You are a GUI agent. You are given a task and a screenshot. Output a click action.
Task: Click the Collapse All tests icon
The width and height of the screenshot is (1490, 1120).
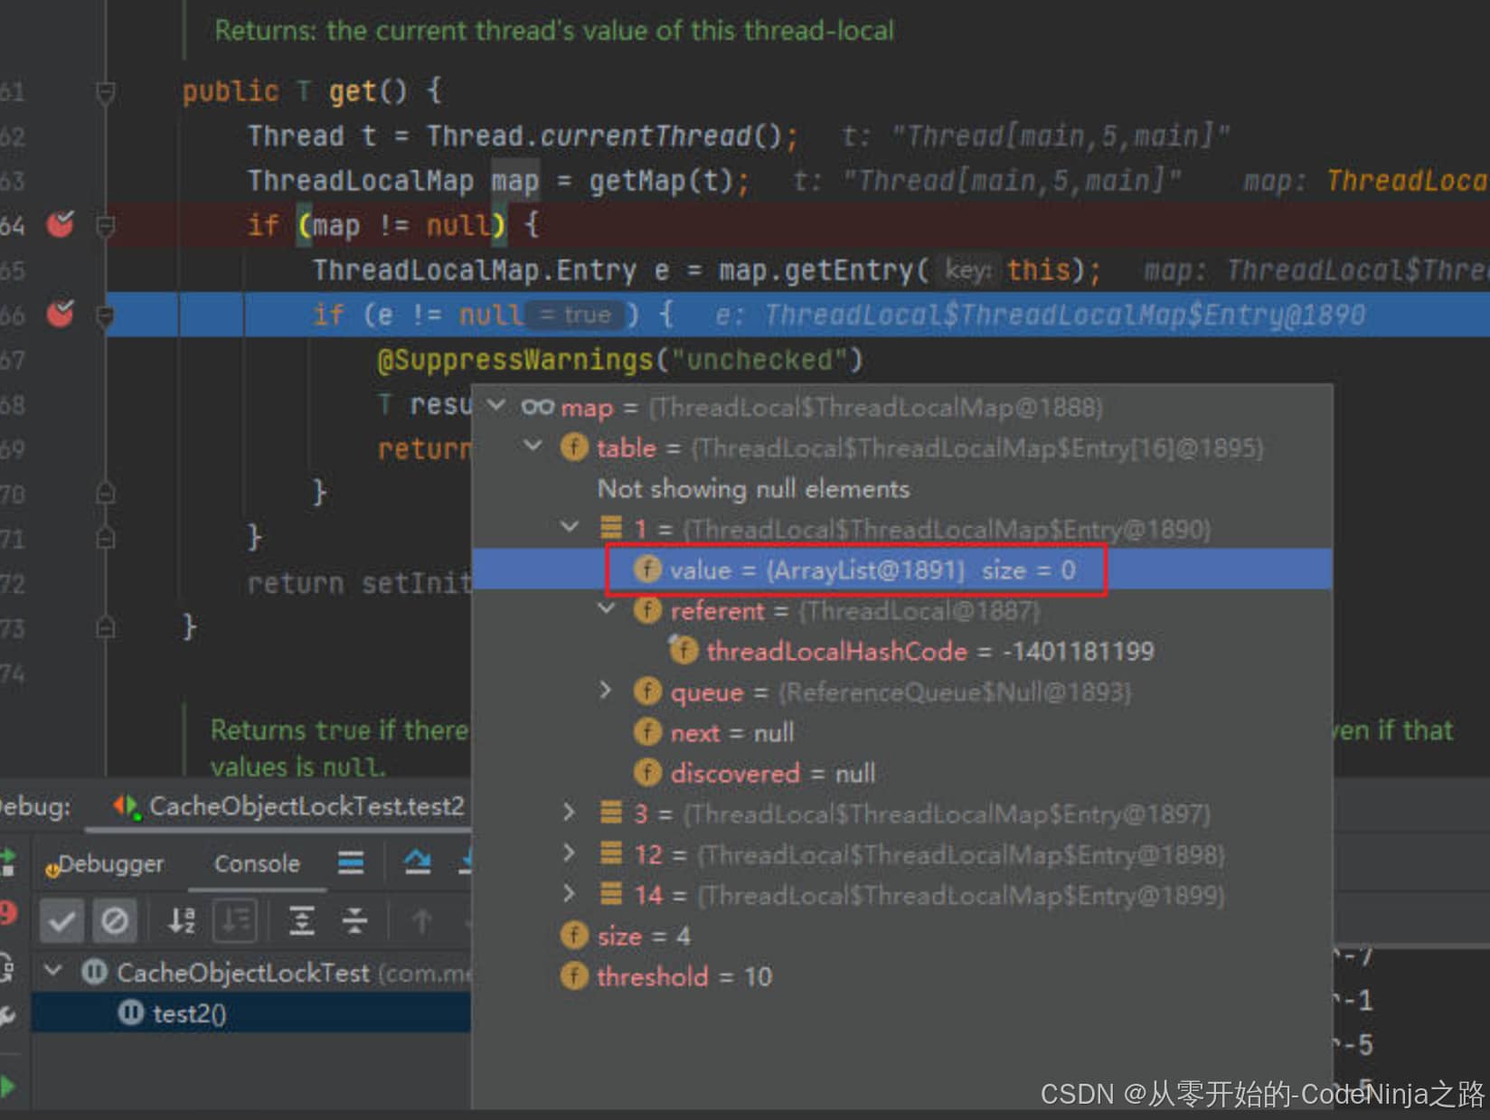354,921
